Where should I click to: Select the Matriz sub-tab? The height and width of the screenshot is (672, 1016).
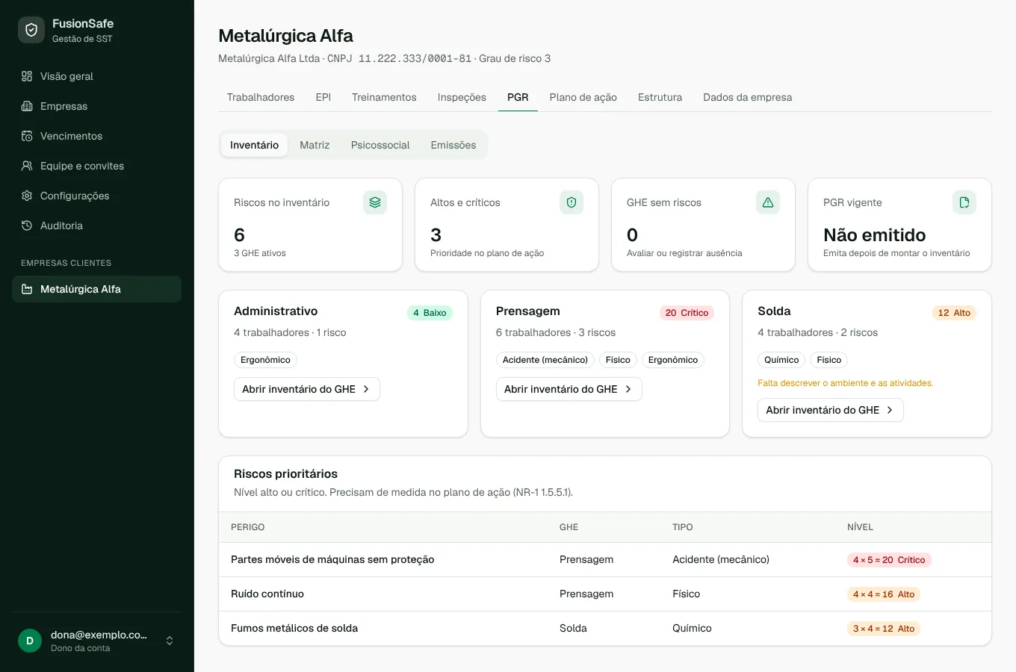coord(315,145)
